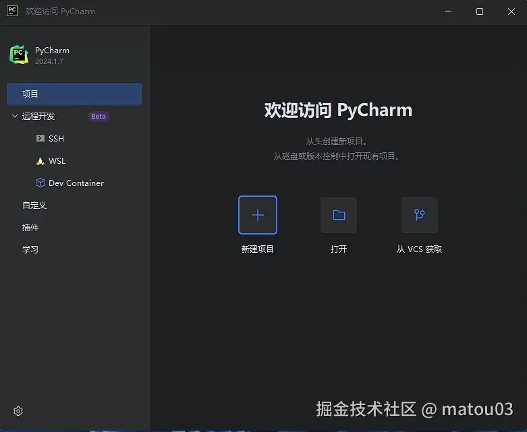Image resolution: width=527 pixels, height=432 pixels.
Task: Select the Dev Container entry
Action: 76,183
